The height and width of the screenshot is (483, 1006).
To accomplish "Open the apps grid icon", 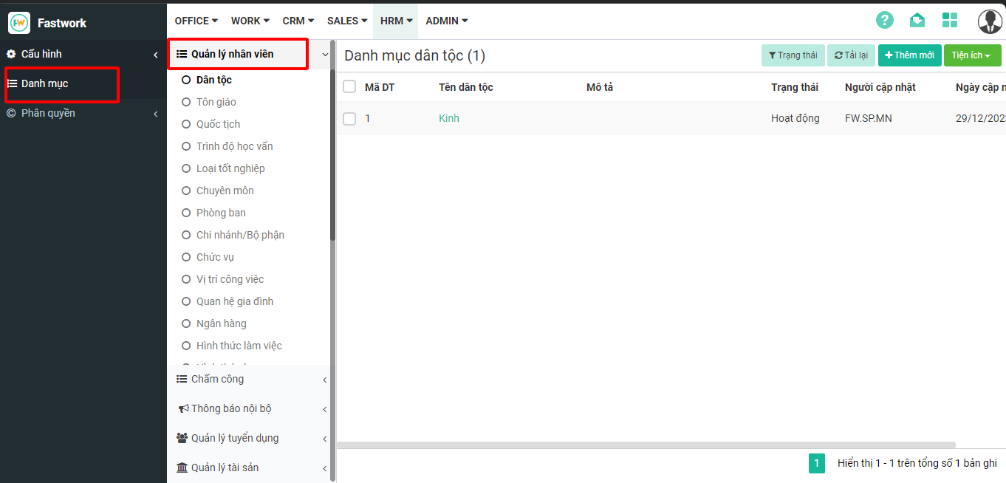I will (949, 20).
